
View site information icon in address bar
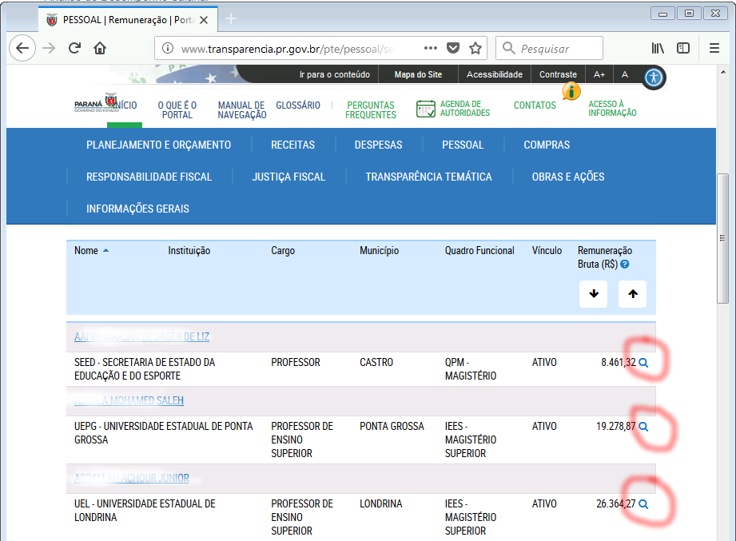click(x=168, y=48)
